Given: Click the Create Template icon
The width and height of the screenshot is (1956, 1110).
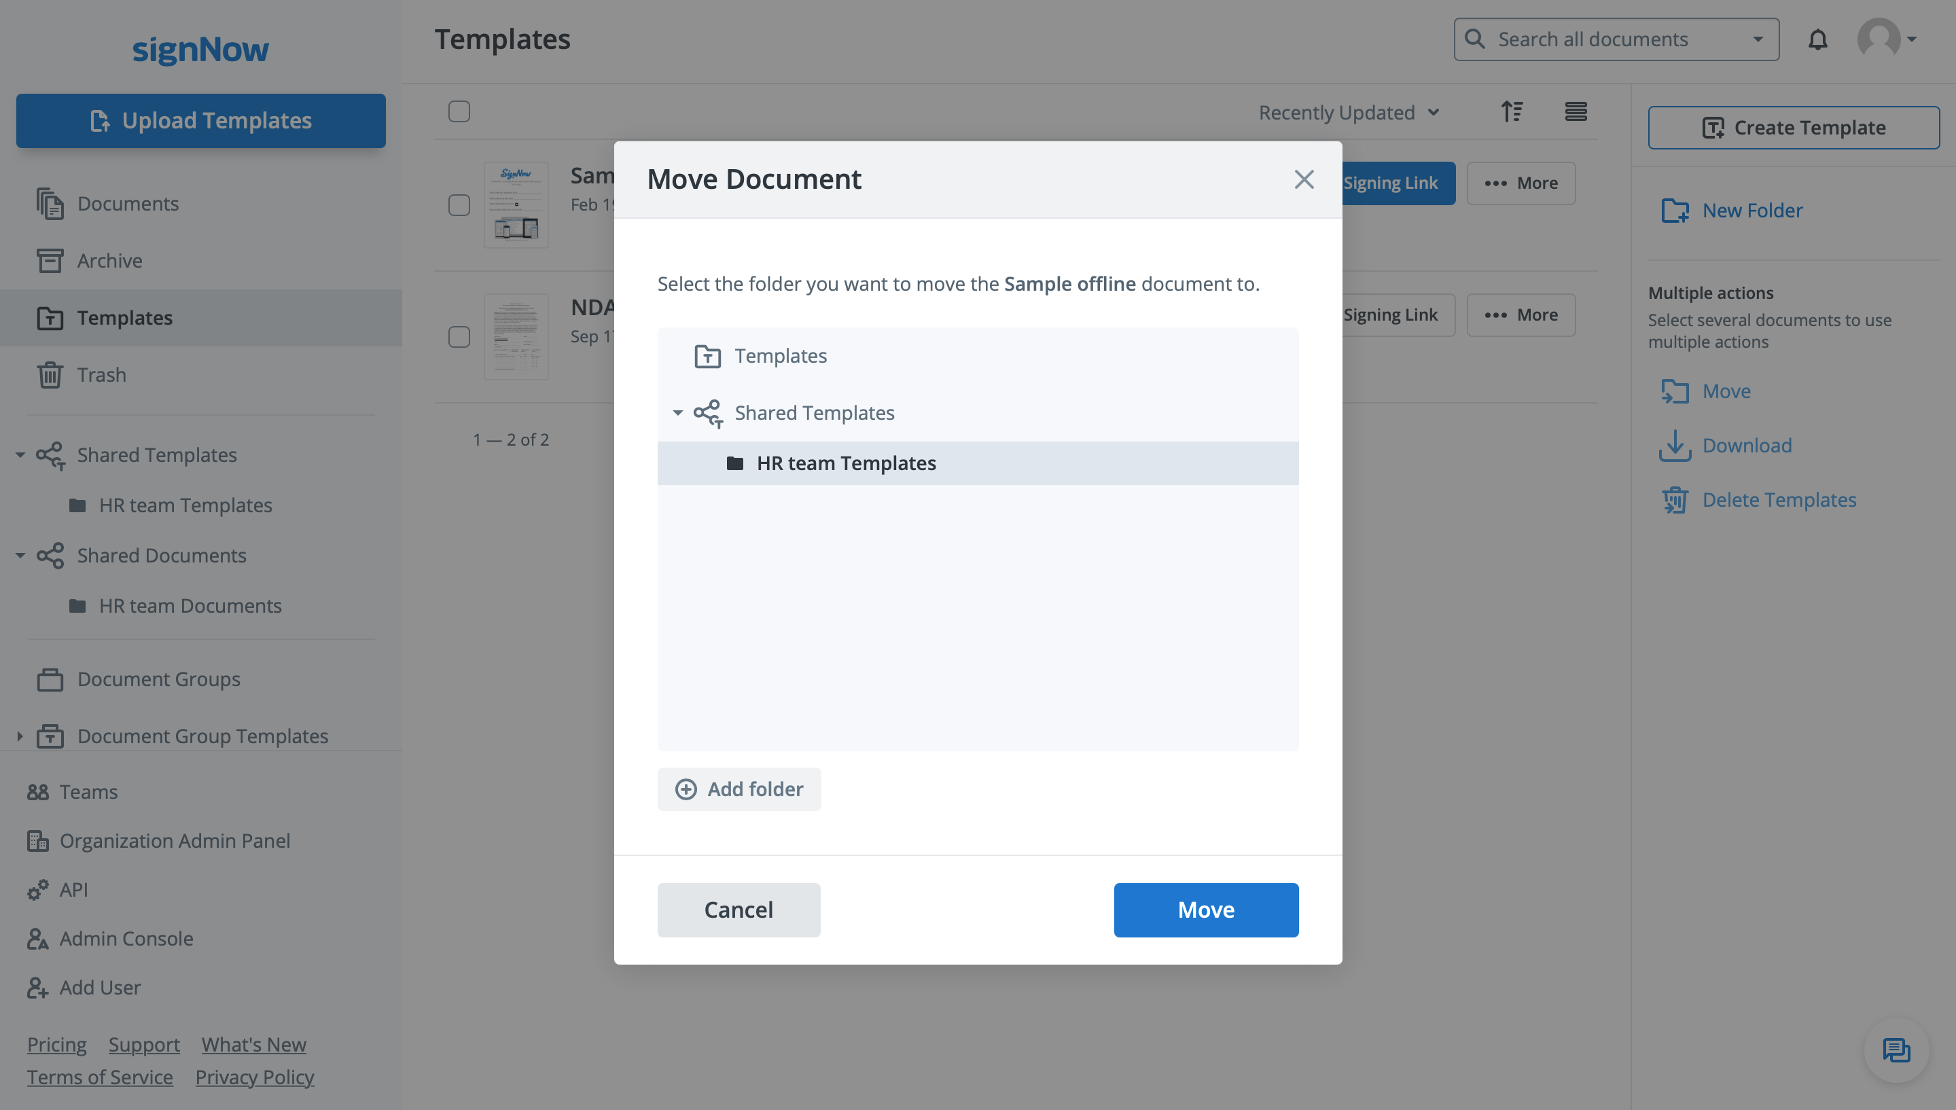Looking at the screenshot, I should coord(1713,126).
